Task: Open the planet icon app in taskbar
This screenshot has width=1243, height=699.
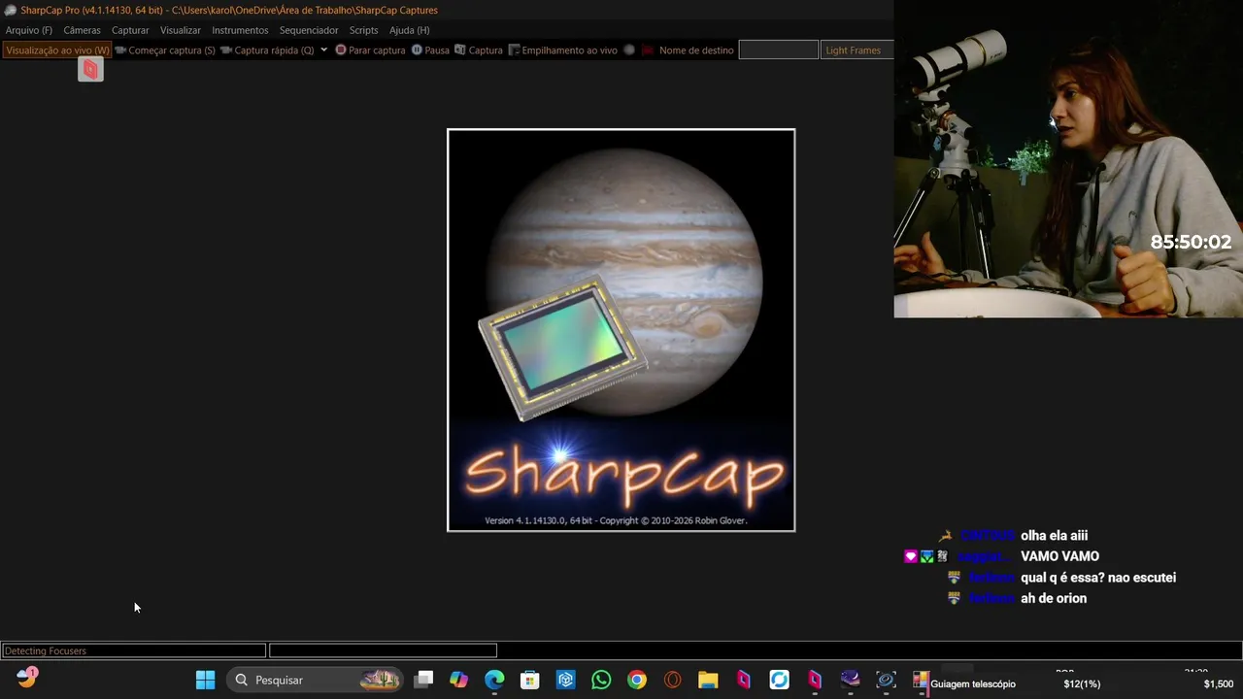Action: pyautogui.click(x=851, y=680)
